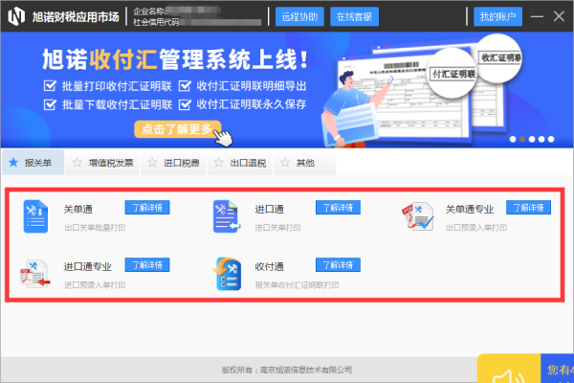This screenshot has height=383, width=574.
Task: Click the yellow speaker notification icon
Action: click(509, 369)
